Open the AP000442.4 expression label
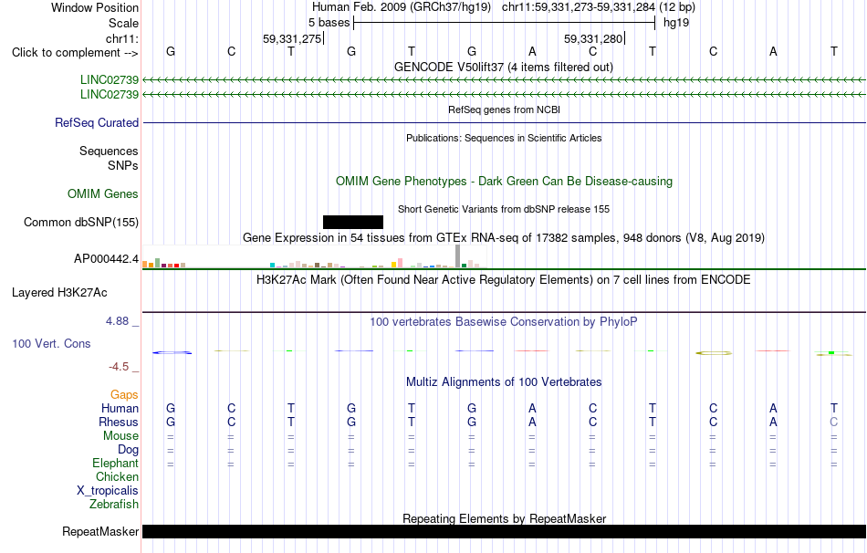The width and height of the screenshot is (867, 553). 106,259
